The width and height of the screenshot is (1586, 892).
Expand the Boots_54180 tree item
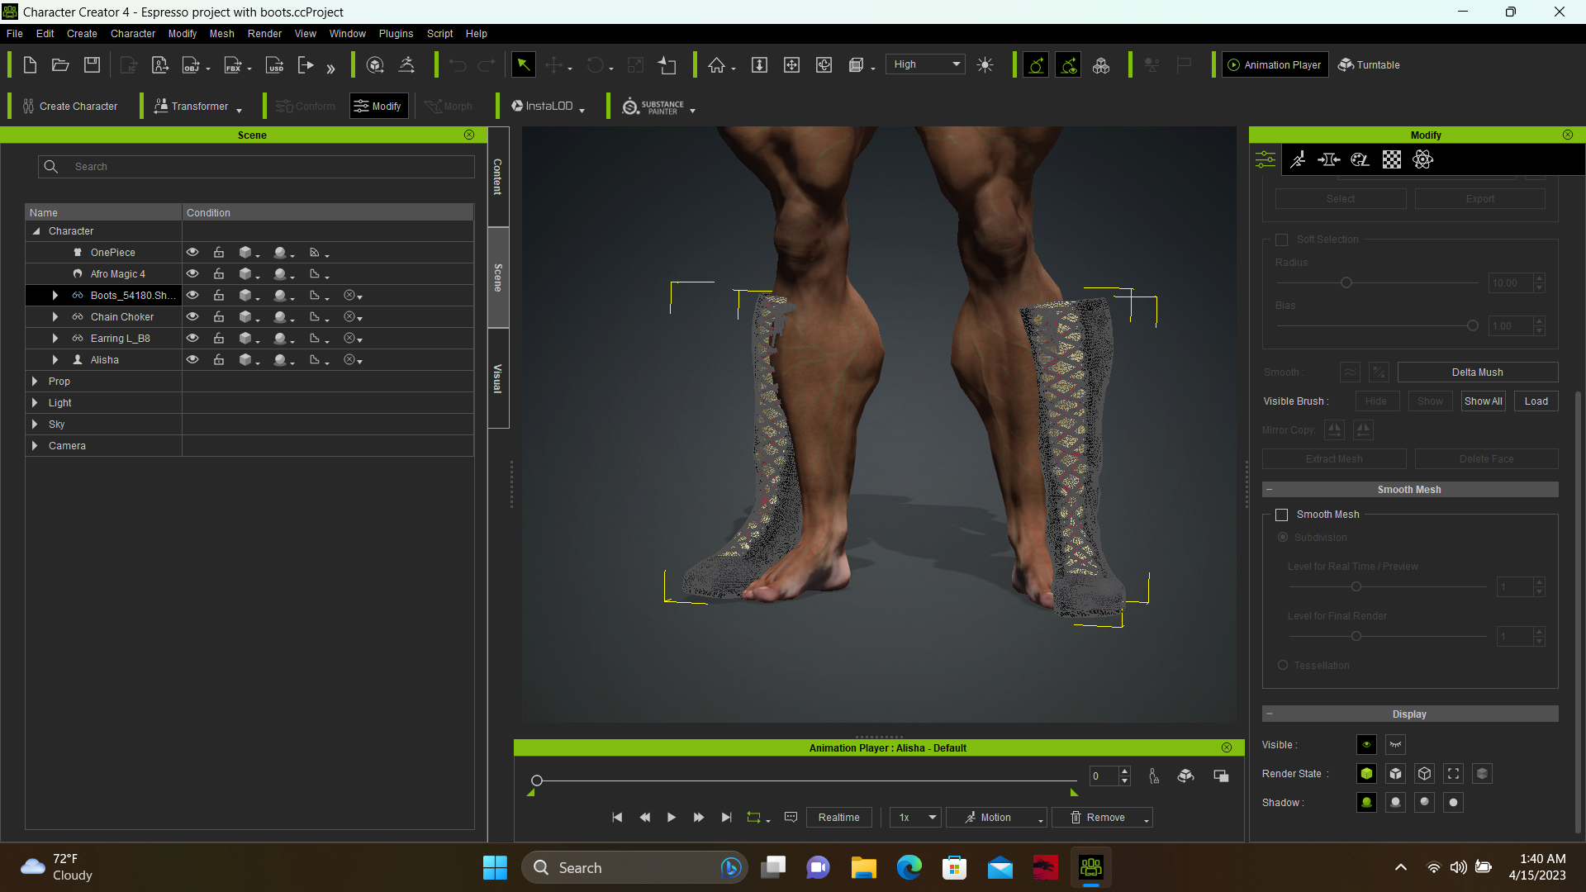55,296
